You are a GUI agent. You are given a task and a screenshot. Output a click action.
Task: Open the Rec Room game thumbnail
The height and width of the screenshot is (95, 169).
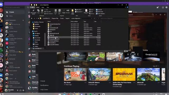tap(75, 74)
